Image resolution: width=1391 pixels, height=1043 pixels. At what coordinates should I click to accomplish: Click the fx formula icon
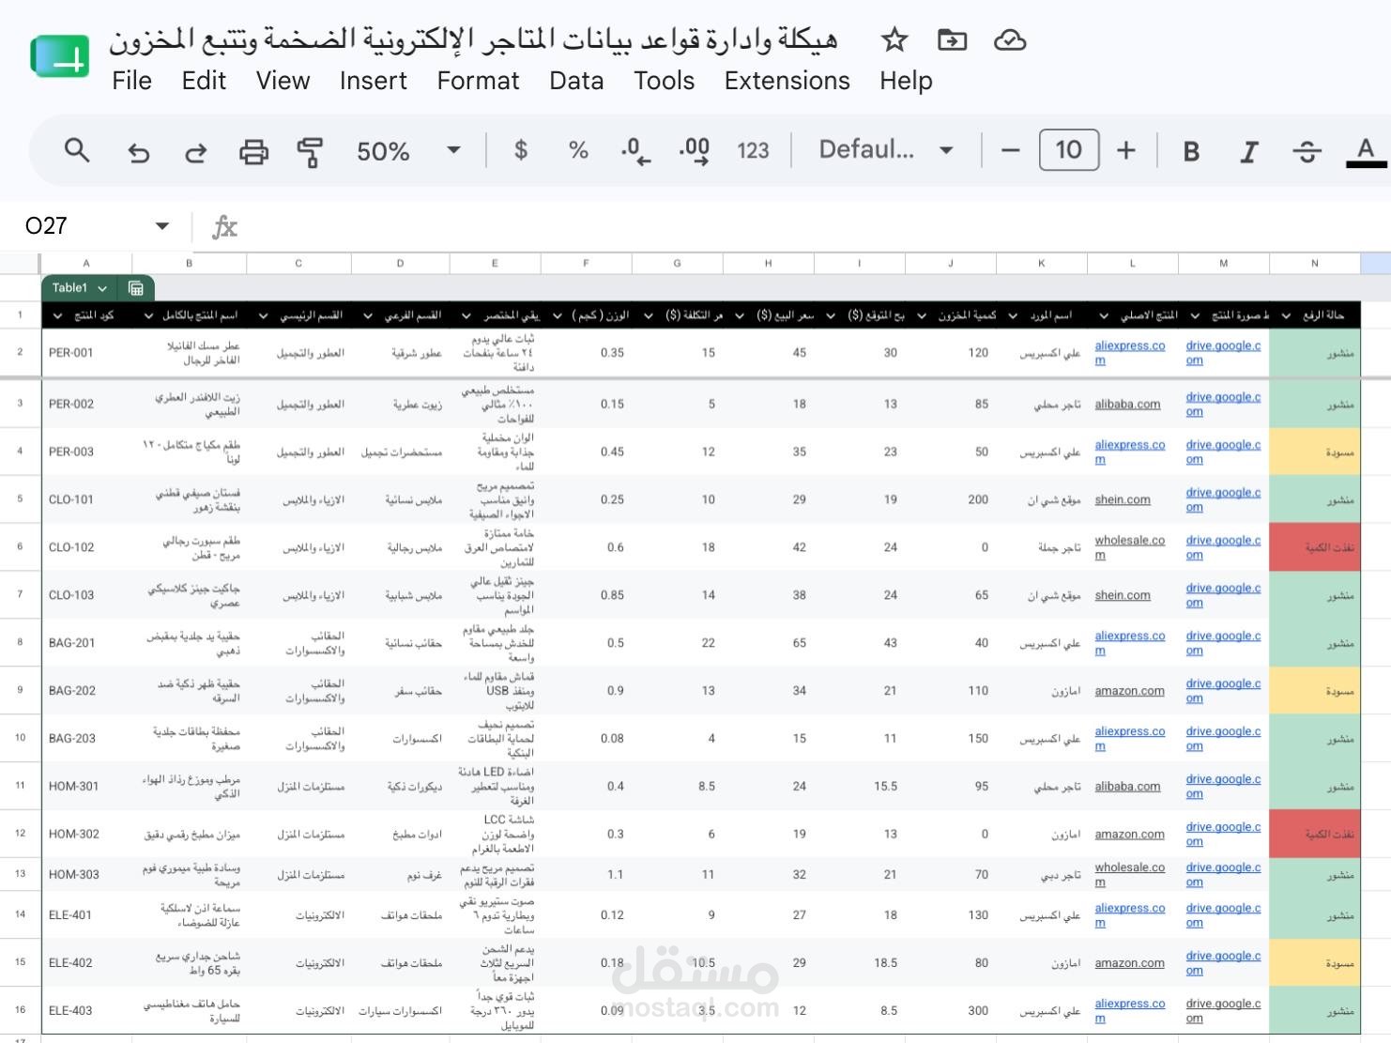224,226
